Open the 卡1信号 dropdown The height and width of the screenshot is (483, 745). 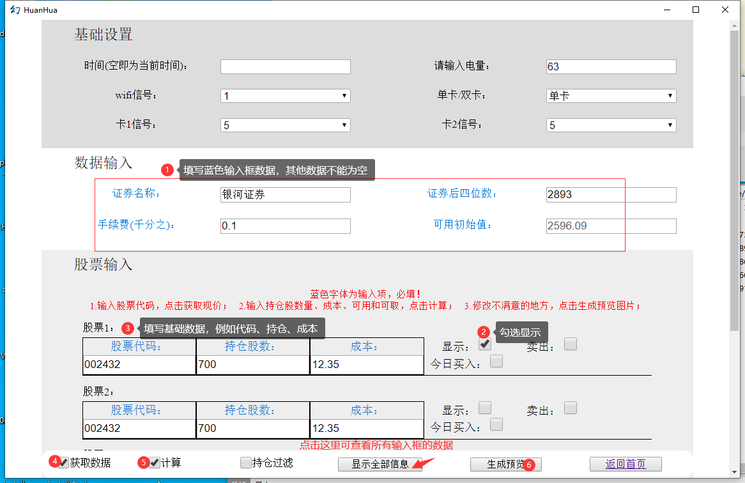285,125
